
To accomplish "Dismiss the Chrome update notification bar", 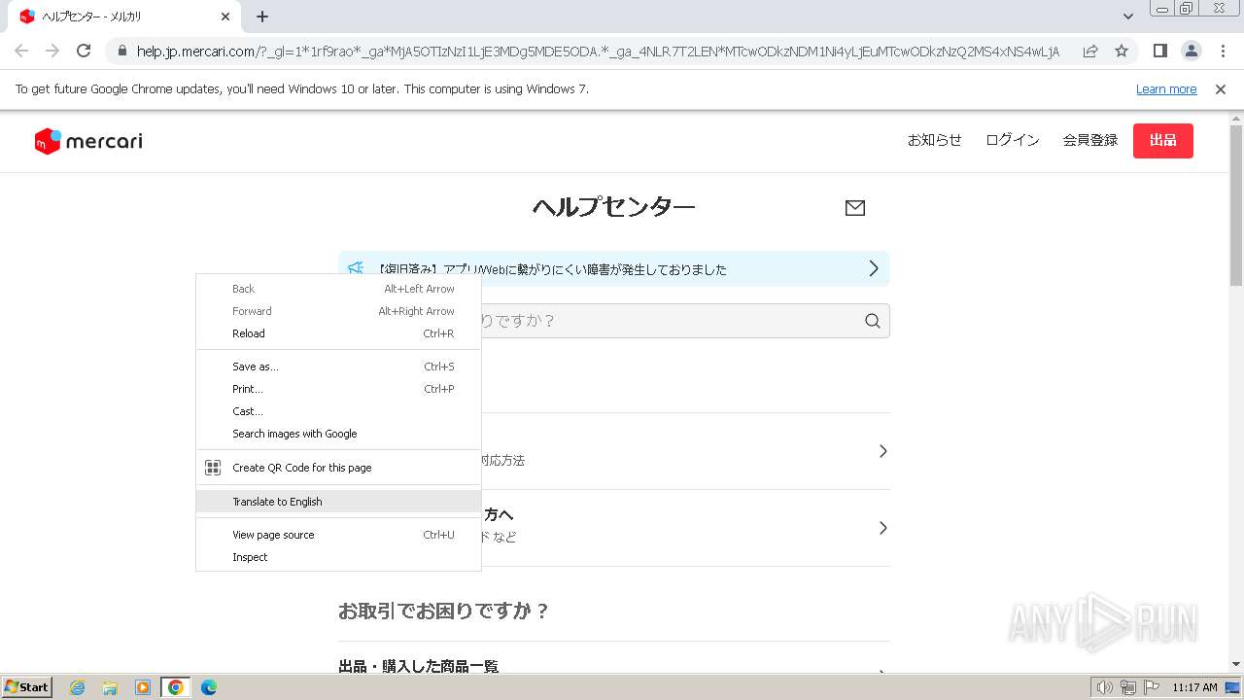I will 1221,89.
